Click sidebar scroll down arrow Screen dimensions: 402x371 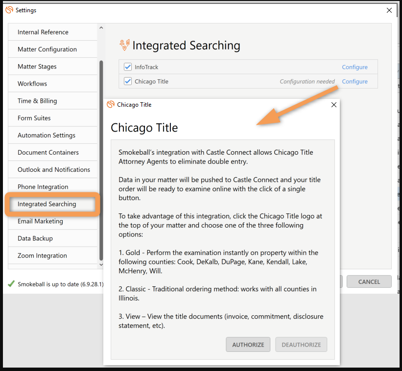101,265
